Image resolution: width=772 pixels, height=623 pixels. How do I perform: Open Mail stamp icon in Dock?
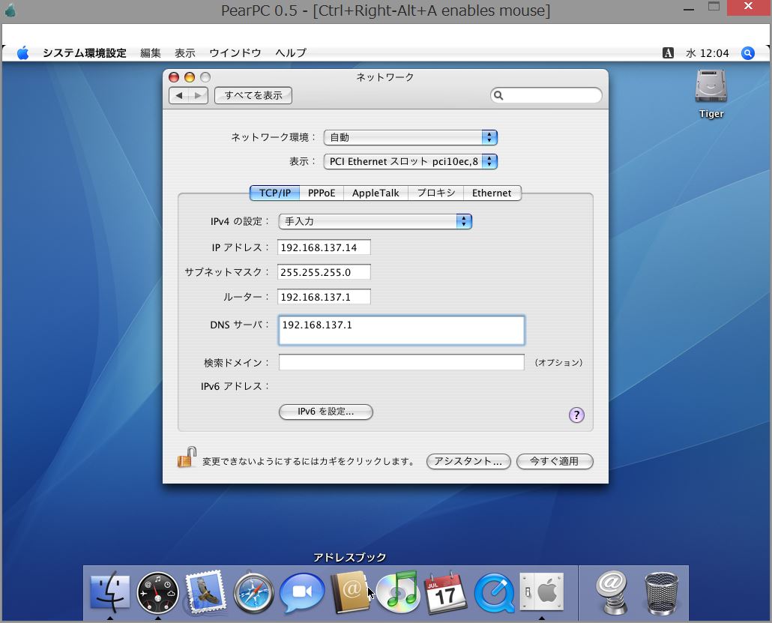[x=205, y=592]
